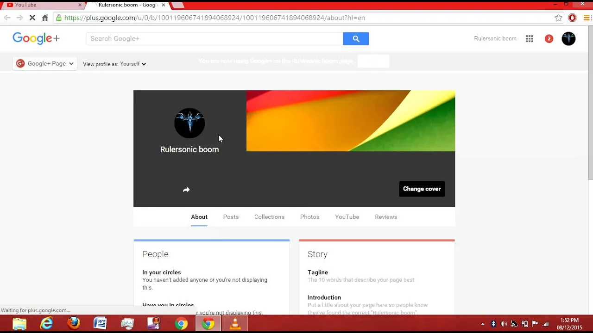Launch Firefox from taskbar

(73, 323)
